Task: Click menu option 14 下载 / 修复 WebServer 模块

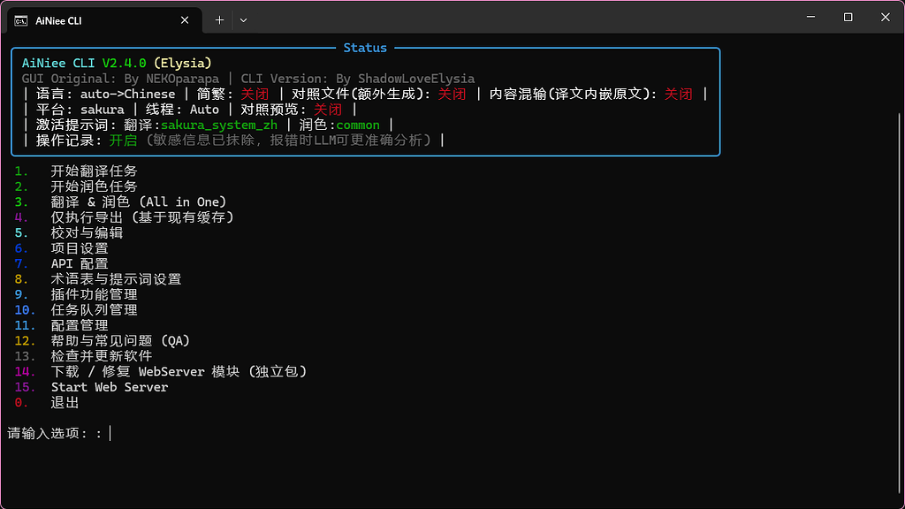Action: tap(161, 372)
